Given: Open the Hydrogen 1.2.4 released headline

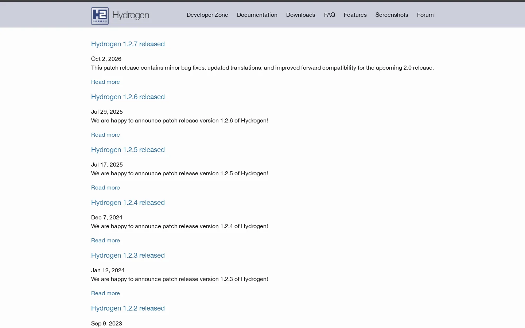Looking at the screenshot, I should point(128,203).
